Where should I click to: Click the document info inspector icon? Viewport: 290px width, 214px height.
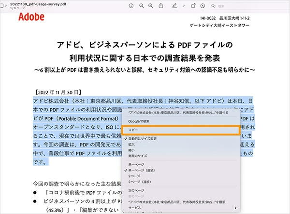point(131,6)
